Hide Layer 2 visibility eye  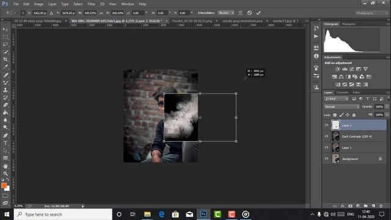pos(326,125)
